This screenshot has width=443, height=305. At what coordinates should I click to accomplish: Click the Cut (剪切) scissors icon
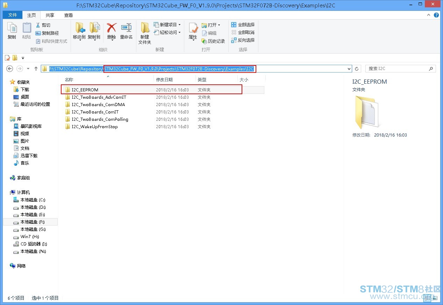tap(38, 25)
